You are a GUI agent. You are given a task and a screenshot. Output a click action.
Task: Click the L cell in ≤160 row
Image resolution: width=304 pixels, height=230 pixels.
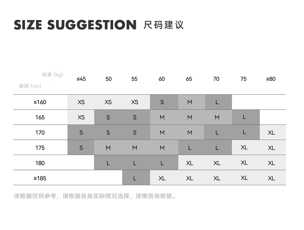coord(217,102)
